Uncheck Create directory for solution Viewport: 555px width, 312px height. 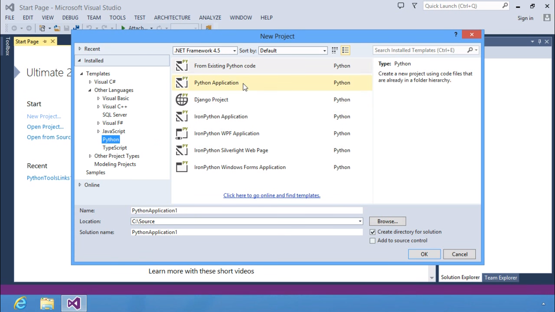(373, 232)
